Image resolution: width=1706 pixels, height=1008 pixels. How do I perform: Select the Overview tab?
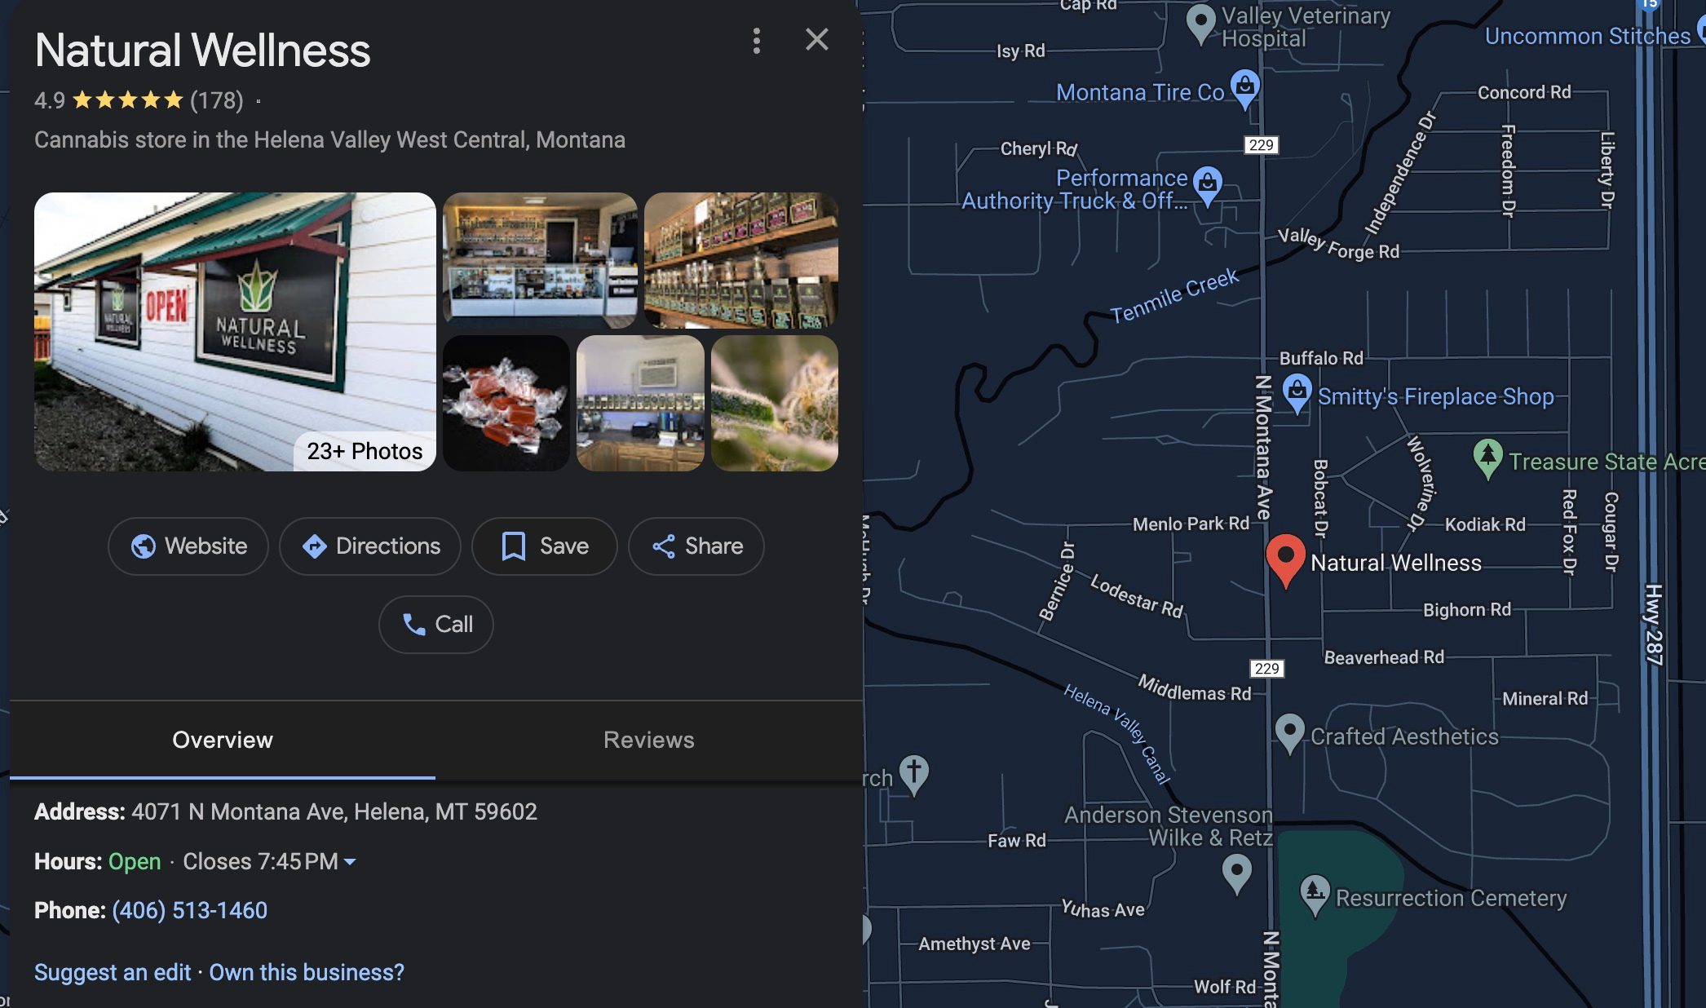click(x=223, y=740)
